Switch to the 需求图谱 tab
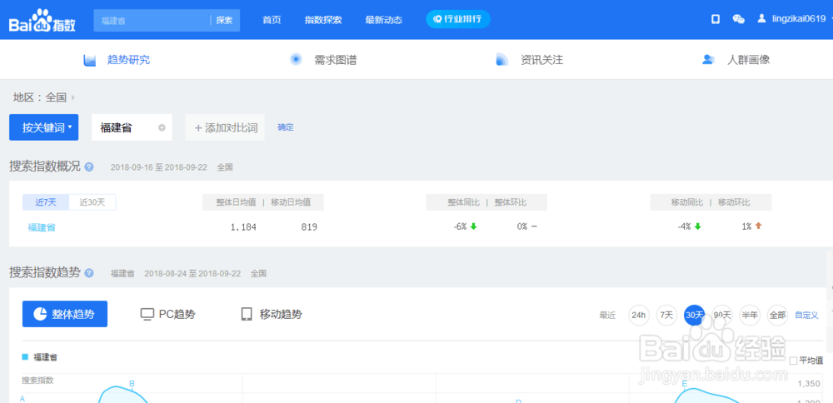This screenshot has width=833, height=403. (x=335, y=60)
